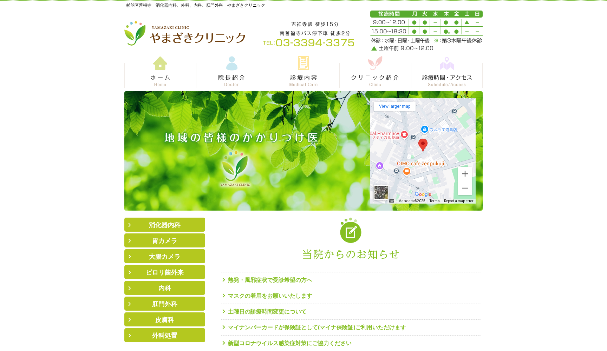This screenshot has height=351, width=607.
Task: Click the OIMO cafe zenpukuji marker
Action: (407, 171)
